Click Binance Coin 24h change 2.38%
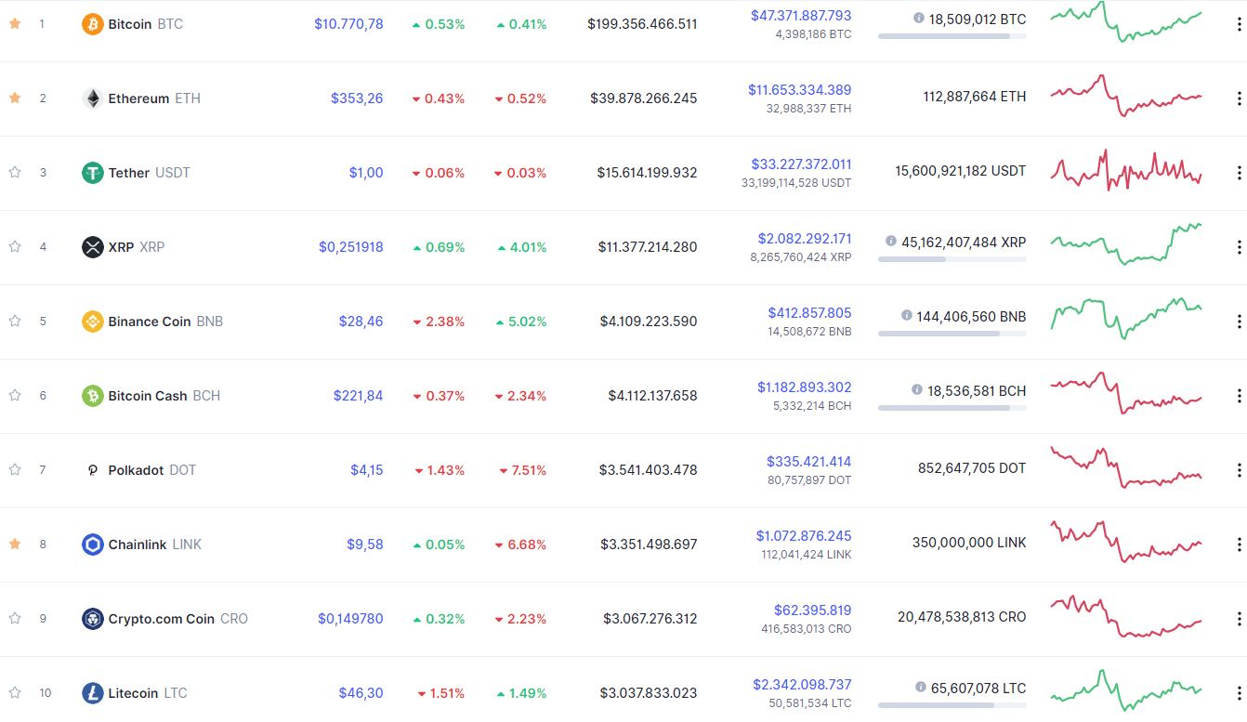 point(439,322)
